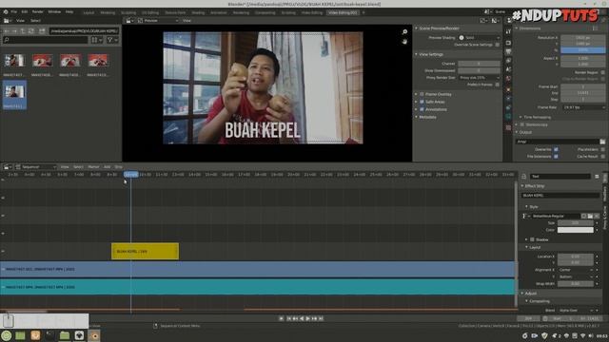The width and height of the screenshot is (609, 342).
Task: Open the Alignment X dropdown
Action: [576, 270]
